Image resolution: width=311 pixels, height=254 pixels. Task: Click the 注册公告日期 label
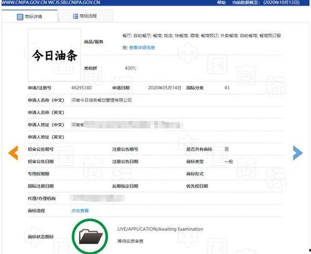[125, 161]
